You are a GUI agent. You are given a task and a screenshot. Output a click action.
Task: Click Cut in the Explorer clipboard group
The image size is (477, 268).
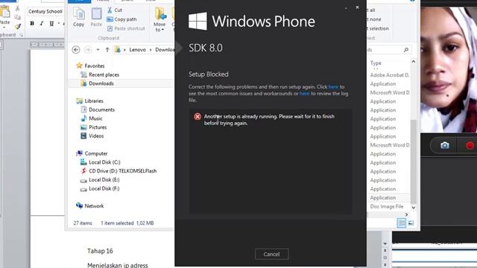[115, 10]
